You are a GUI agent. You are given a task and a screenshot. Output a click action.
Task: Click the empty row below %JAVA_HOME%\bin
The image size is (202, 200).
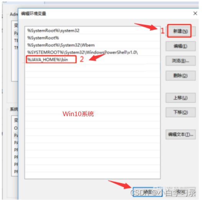93,67
